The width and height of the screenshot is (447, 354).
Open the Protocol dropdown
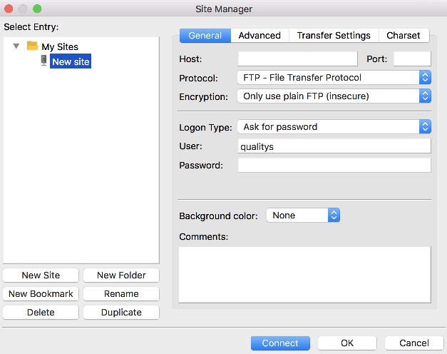click(334, 78)
